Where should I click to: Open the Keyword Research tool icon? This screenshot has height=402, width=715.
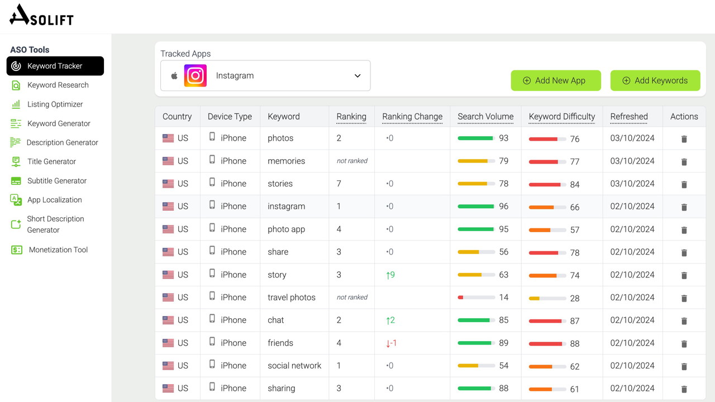[x=16, y=85]
